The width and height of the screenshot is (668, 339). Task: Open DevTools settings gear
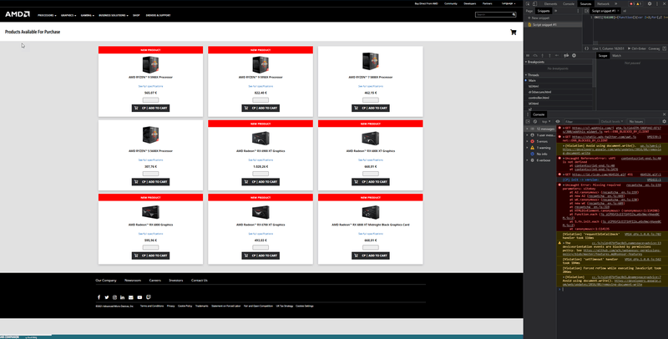pos(650,4)
